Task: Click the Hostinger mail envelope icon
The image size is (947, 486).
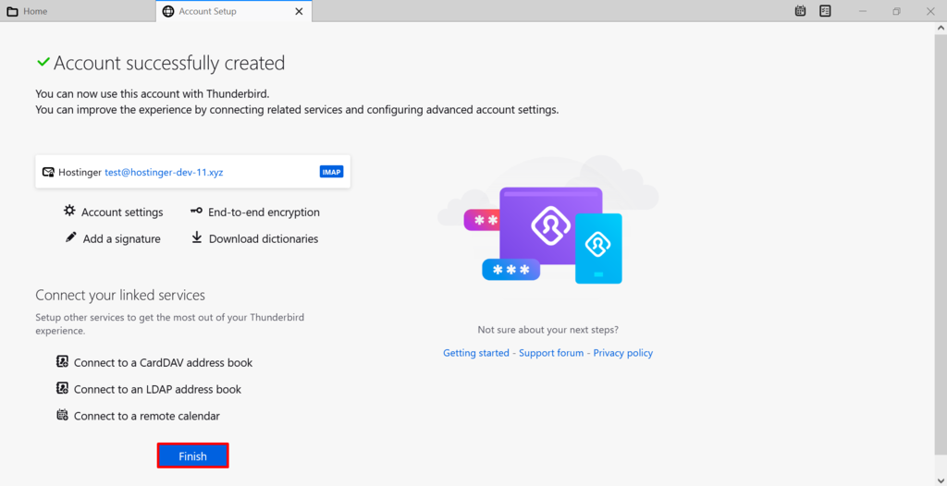Action: pyautogui.click(x=48, y=172)
